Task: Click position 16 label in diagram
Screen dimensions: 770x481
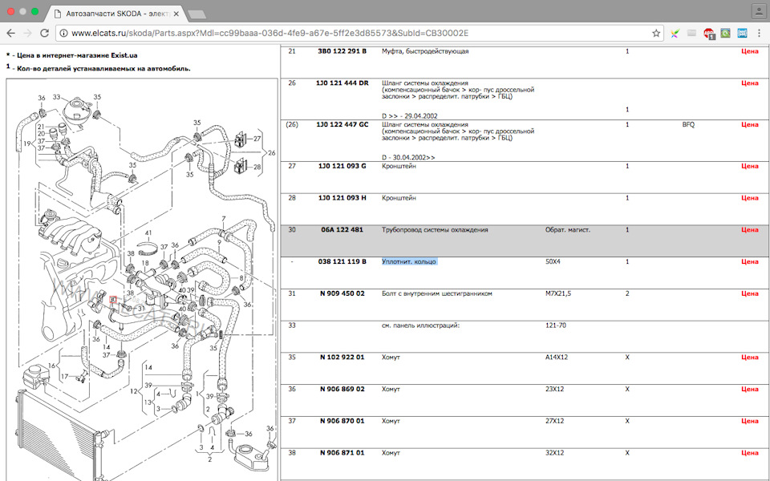Action: 51,366
